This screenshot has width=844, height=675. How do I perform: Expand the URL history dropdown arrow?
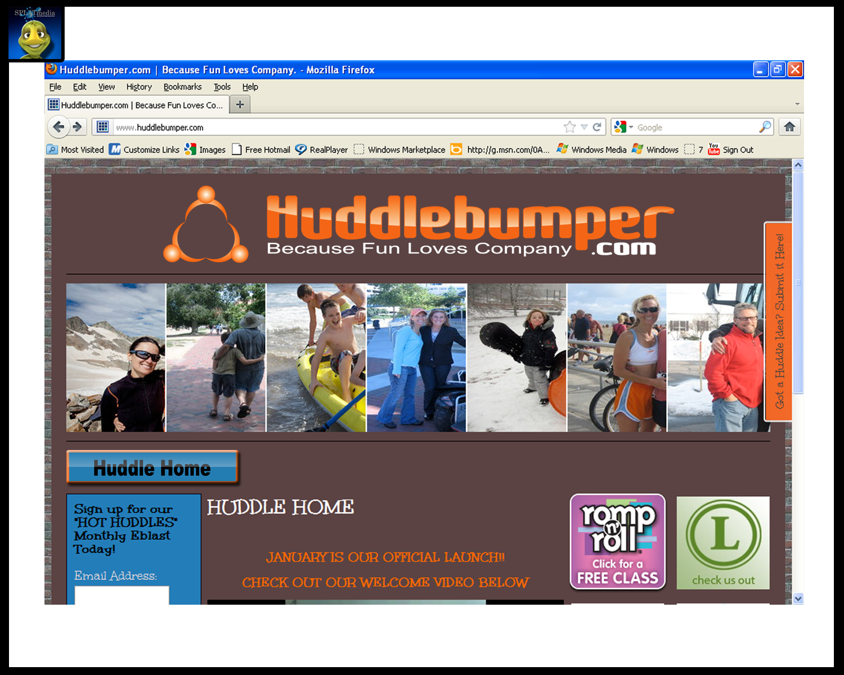click(x=584, y=127)
